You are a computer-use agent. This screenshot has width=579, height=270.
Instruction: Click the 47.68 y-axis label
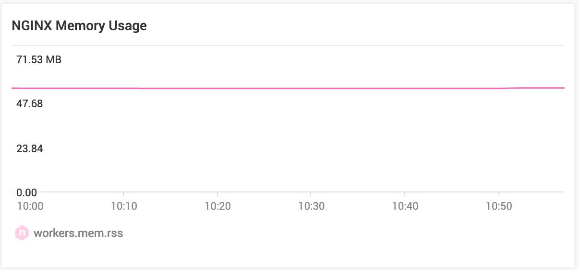coord(29,104)
